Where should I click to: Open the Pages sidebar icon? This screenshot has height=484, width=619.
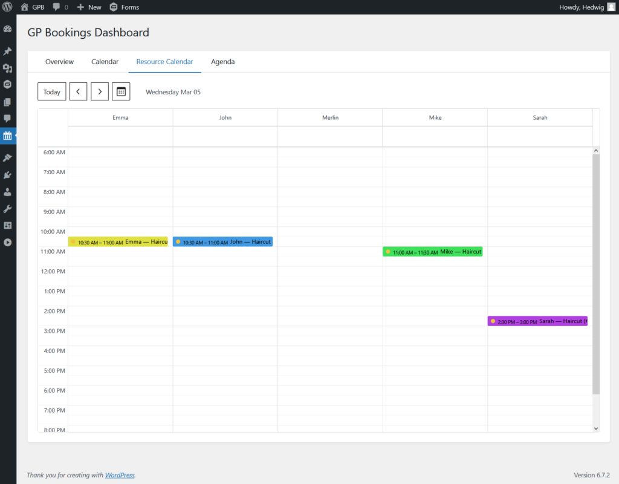click(x=7, y=102)
